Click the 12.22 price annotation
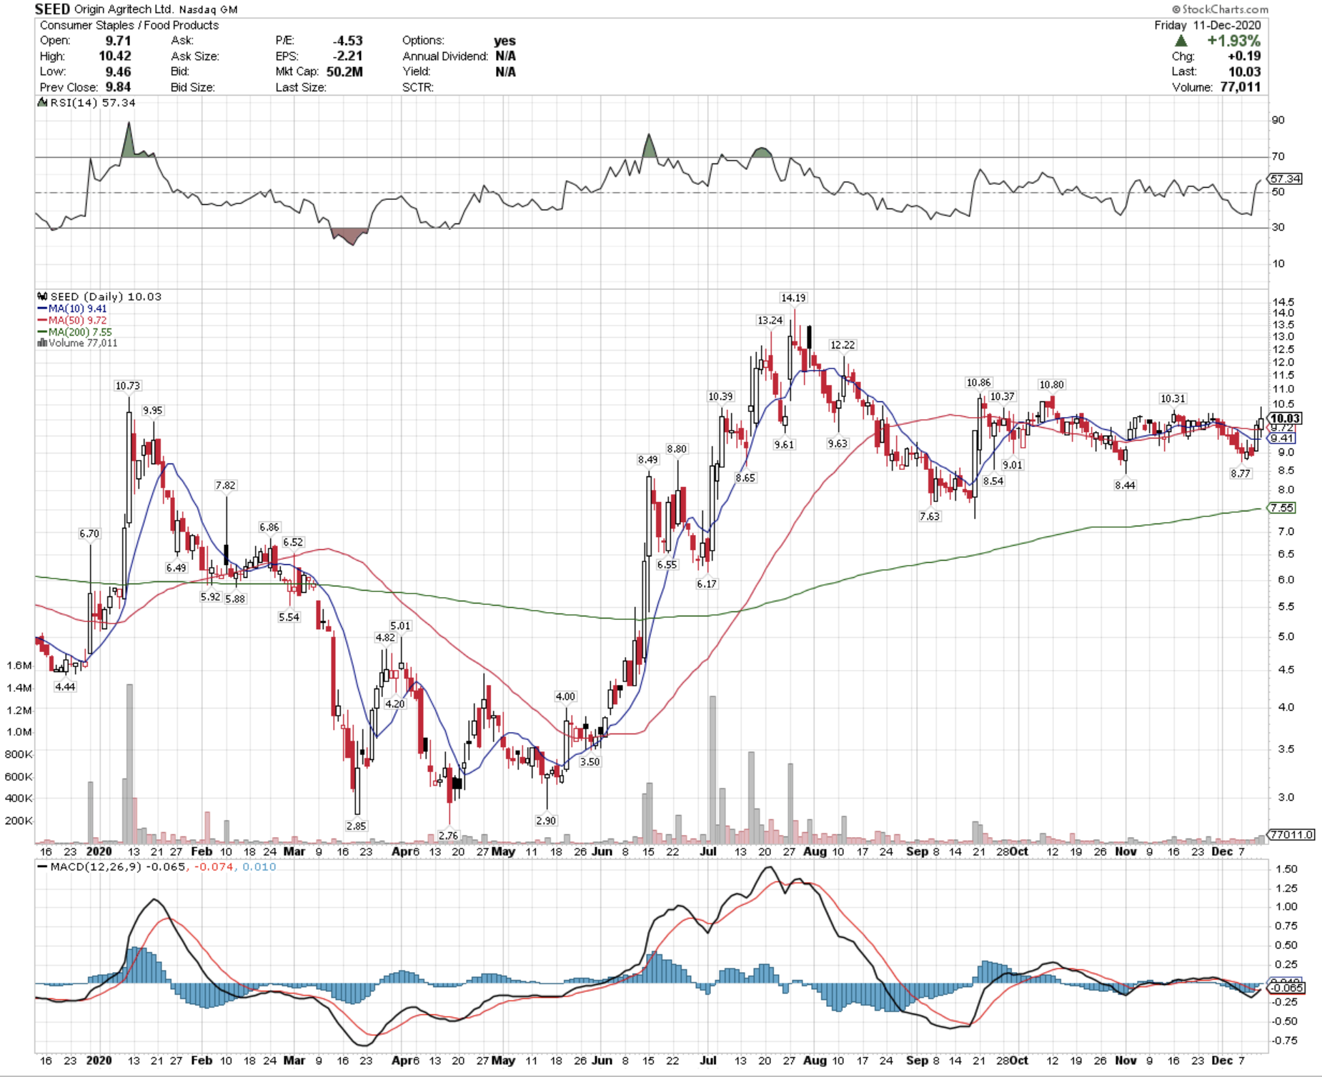1322x1077 pixels. tap(843, 345)
